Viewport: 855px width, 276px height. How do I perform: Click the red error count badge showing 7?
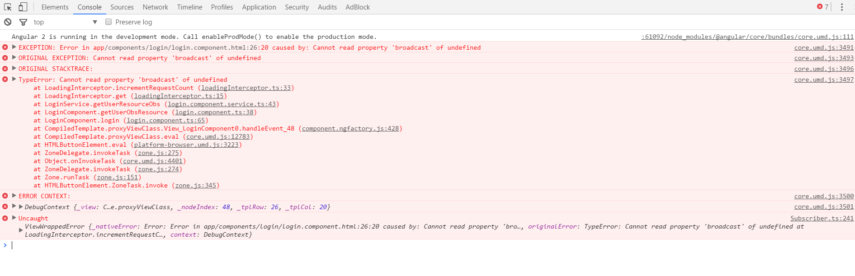point(822,7)
